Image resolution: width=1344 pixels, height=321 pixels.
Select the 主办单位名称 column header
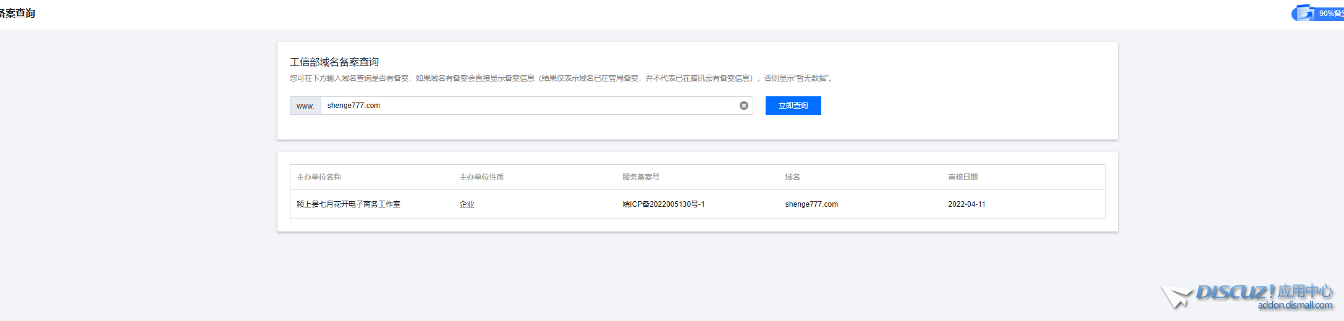(x=319, y=177)
